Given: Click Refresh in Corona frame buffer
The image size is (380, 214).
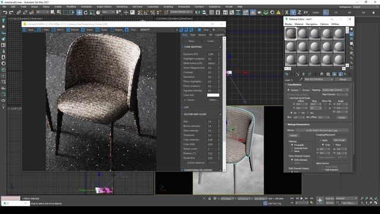Looking at the screenshot, I should 72,30.
